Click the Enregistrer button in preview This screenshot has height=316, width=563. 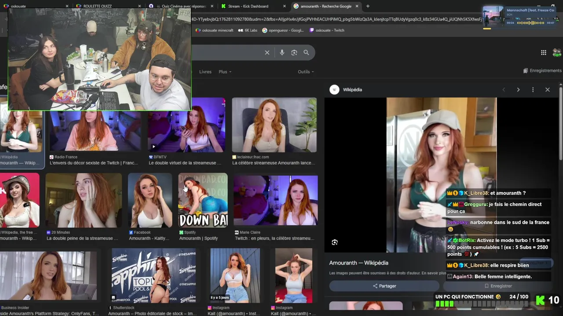click(x=498, y=286)
